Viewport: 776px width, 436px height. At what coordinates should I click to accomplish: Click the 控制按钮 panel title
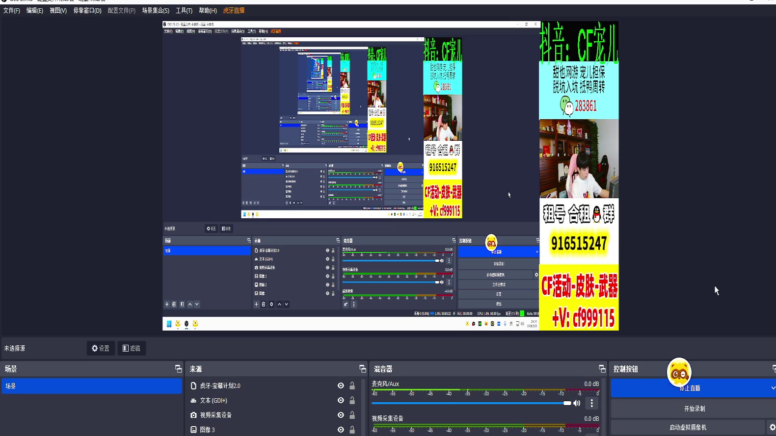pos(625,369)
